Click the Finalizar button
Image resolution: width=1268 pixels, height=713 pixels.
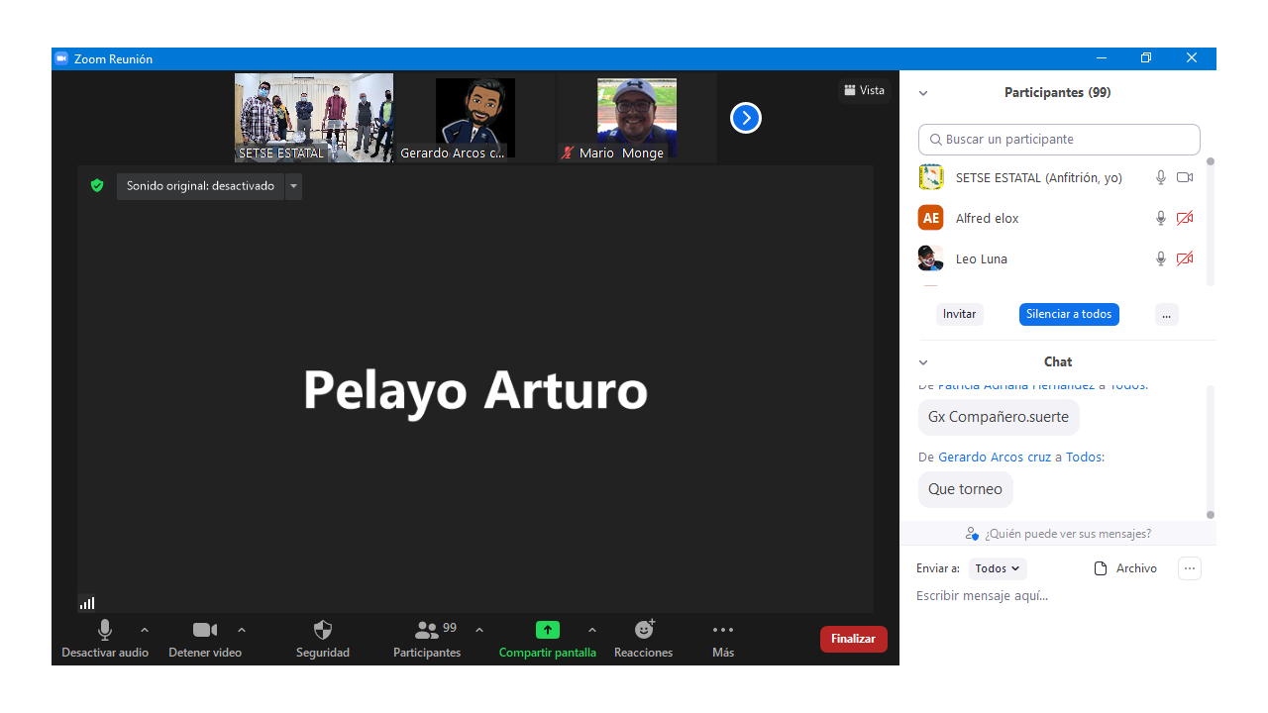click(x=854, y=639)
